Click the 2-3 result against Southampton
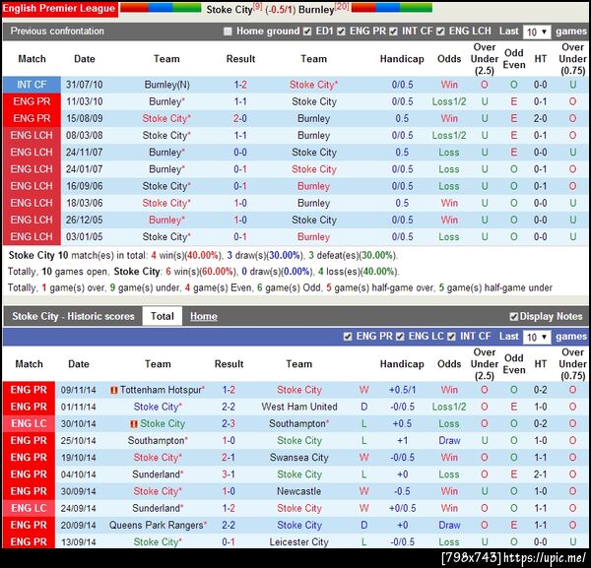591x568 pixels. pos(229,423)
